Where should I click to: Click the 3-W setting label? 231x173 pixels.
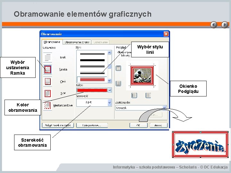[x=63, y=93]
